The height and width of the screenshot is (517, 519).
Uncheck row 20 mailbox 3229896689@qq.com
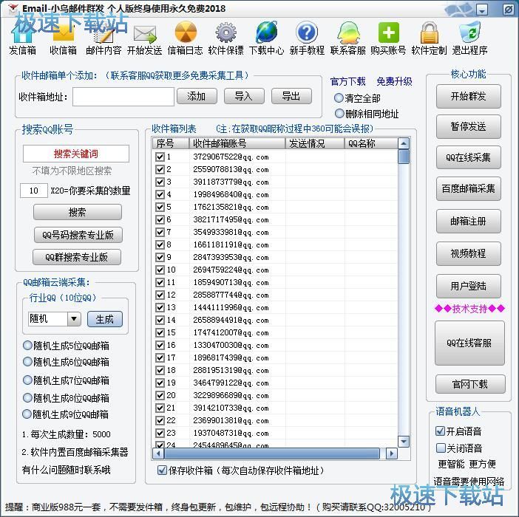pos(160,395)
